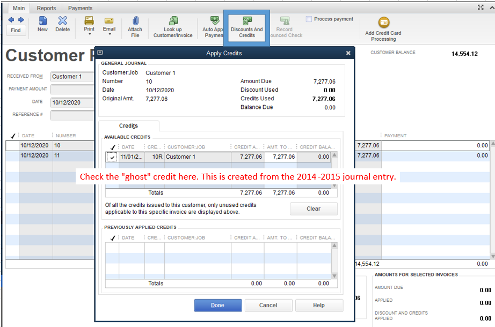Toggle checkmark cell for invoice 10

pyautogui.click(x=12, y=145)
